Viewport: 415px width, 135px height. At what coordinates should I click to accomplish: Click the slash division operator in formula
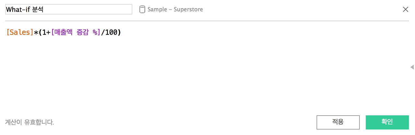[x=103, y=33]
